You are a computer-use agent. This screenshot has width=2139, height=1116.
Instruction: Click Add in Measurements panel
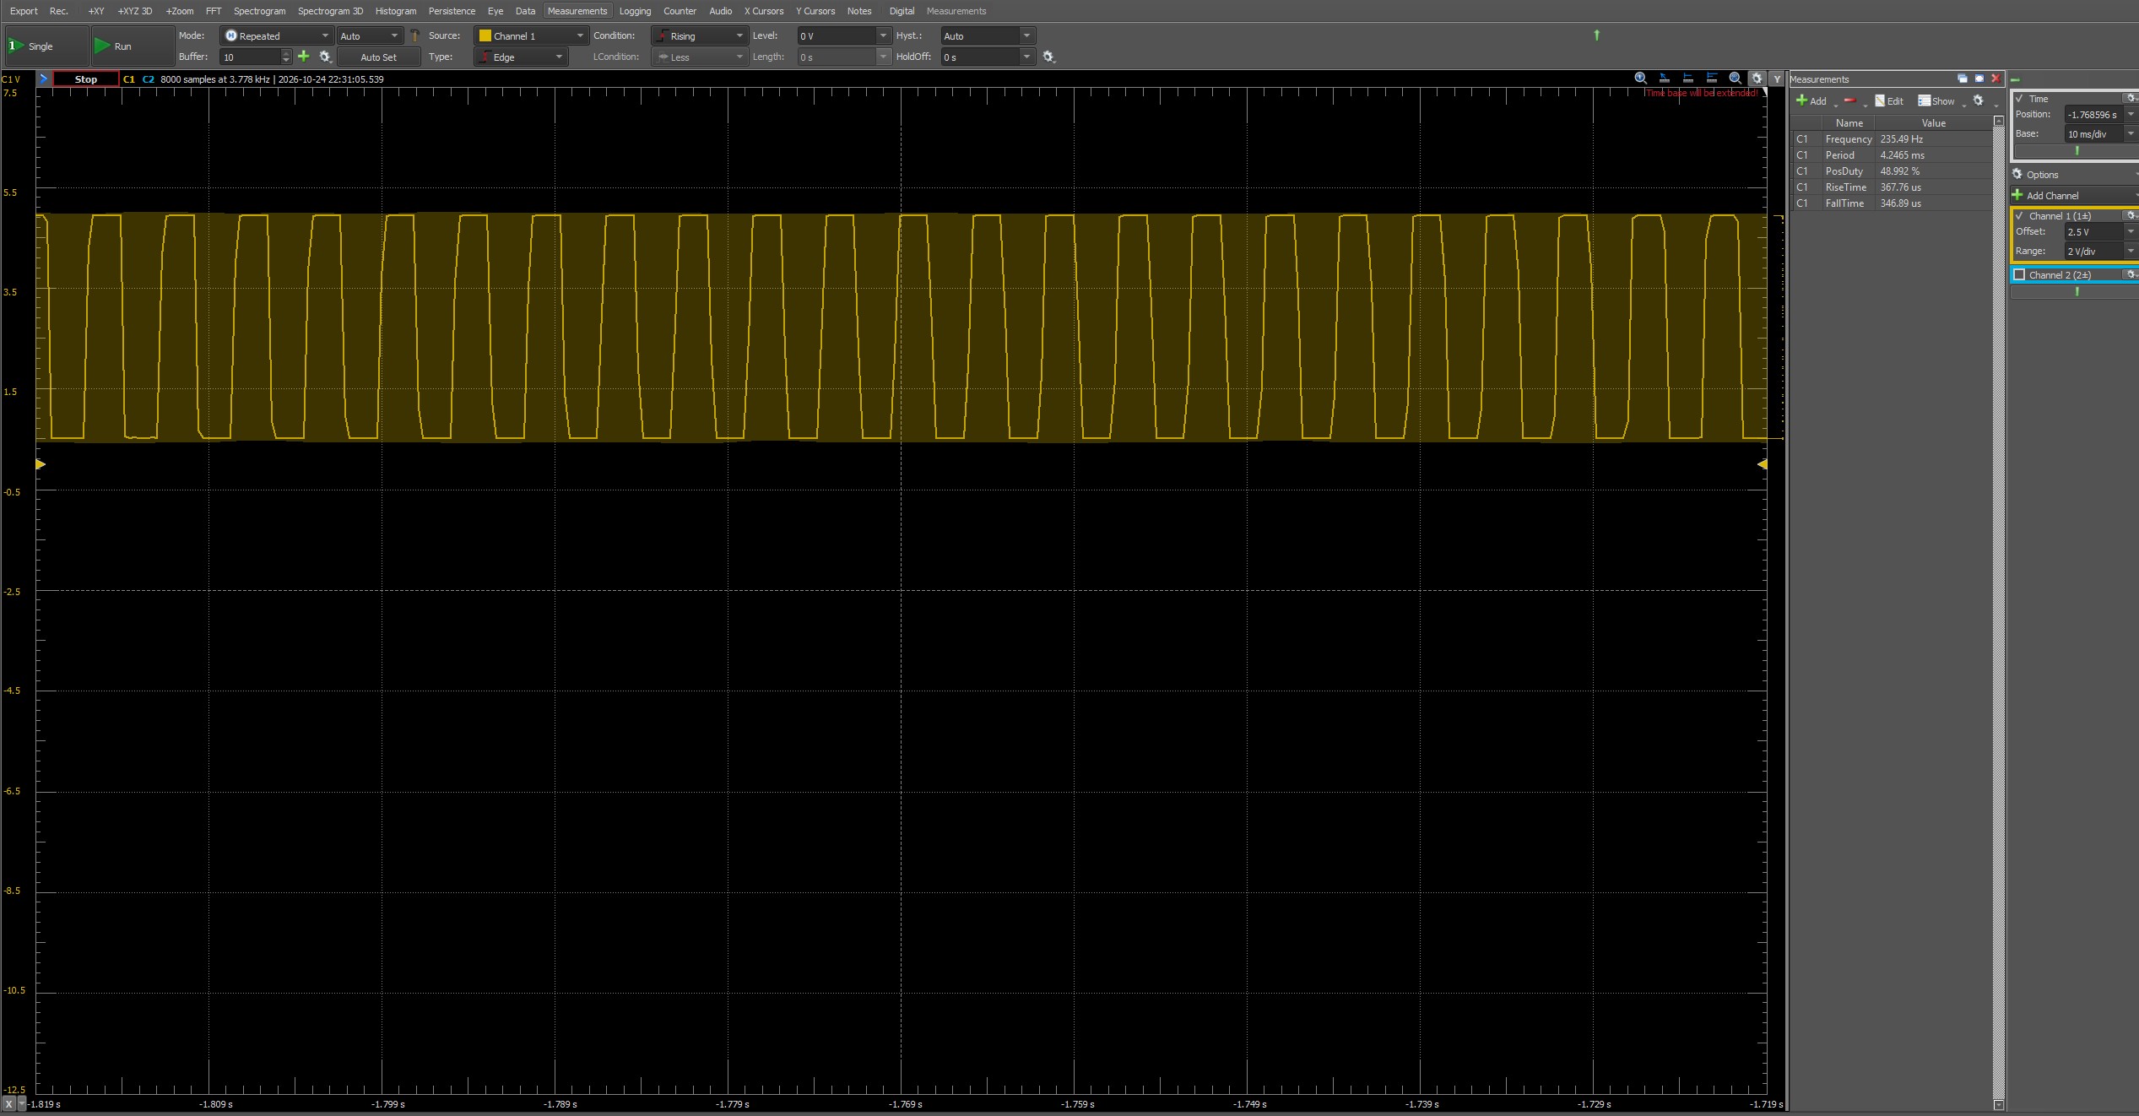click(1811, 100)
